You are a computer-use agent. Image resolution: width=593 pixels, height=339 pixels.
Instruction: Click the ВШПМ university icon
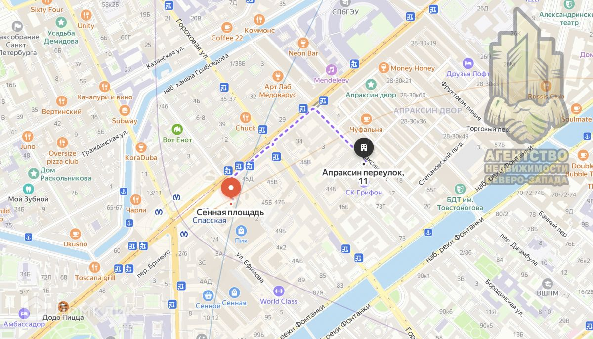[547, 284]
